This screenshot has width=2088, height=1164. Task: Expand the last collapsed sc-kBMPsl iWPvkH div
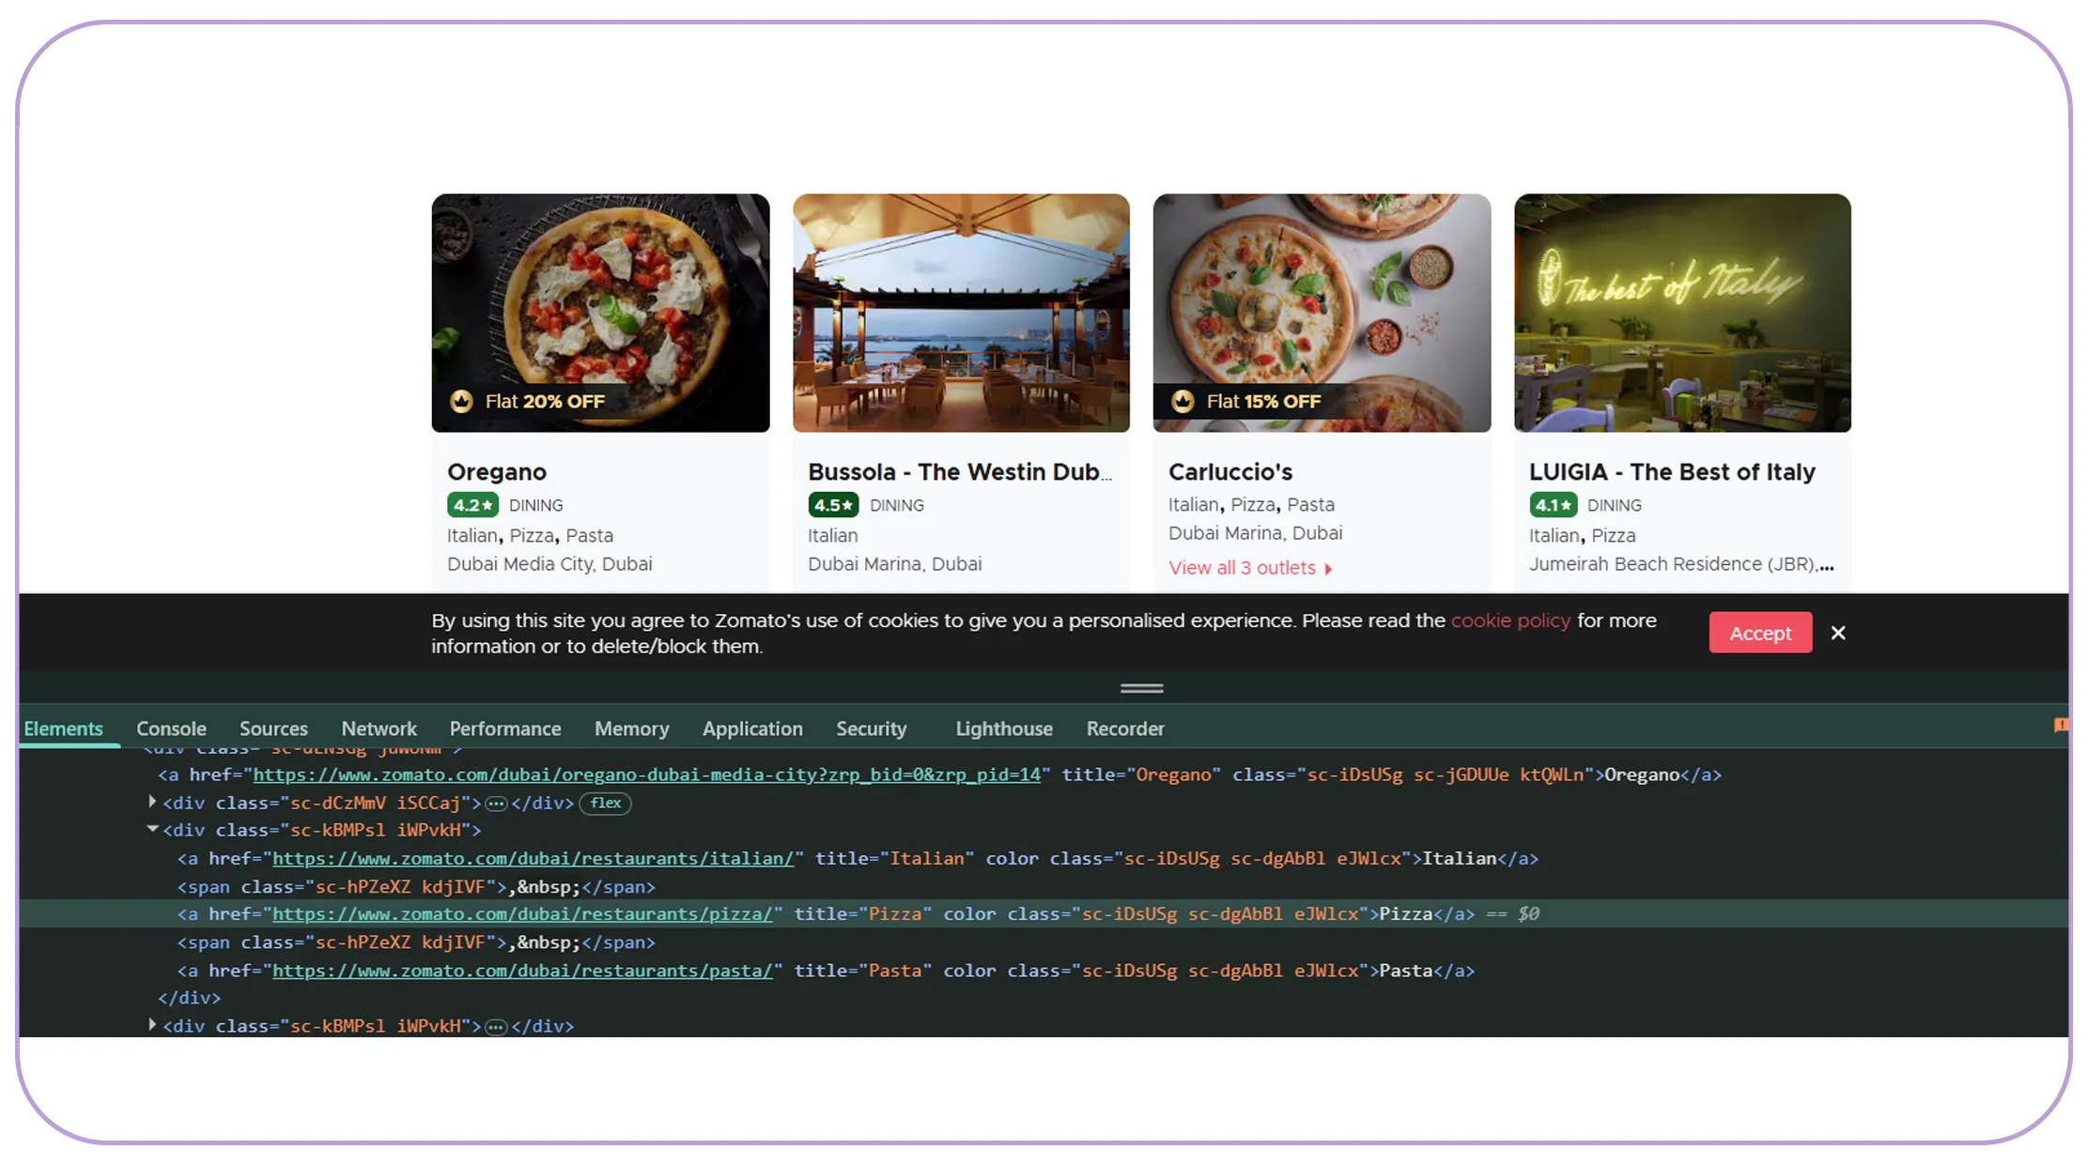(152, 1025)
